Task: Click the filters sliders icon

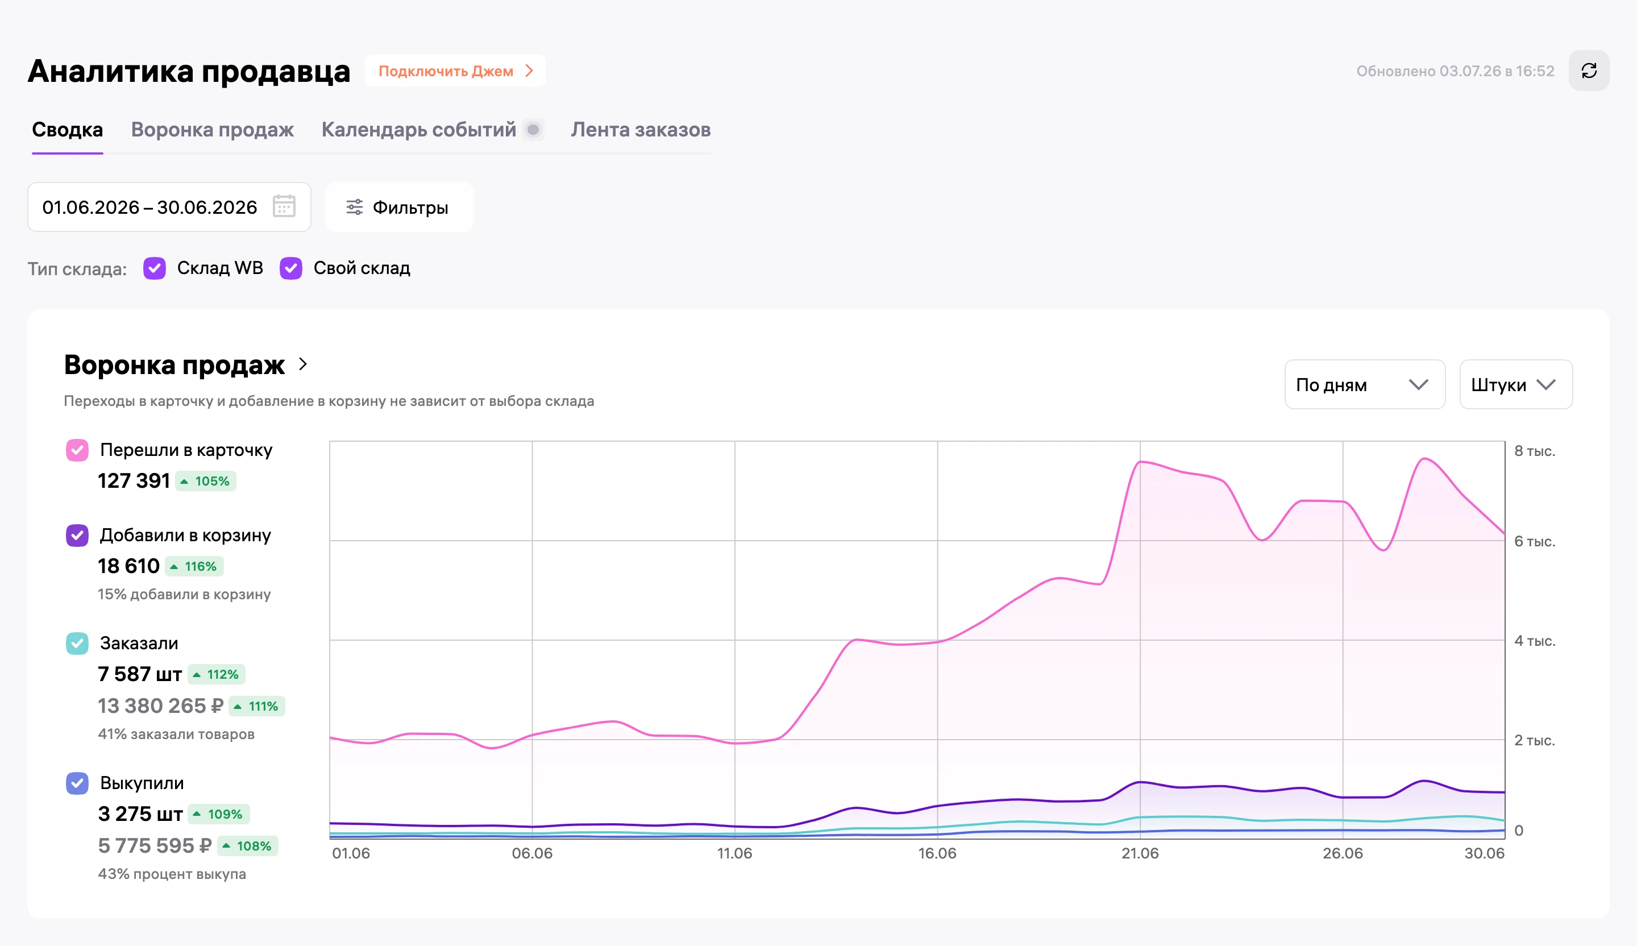Action: tap(354, 208)
